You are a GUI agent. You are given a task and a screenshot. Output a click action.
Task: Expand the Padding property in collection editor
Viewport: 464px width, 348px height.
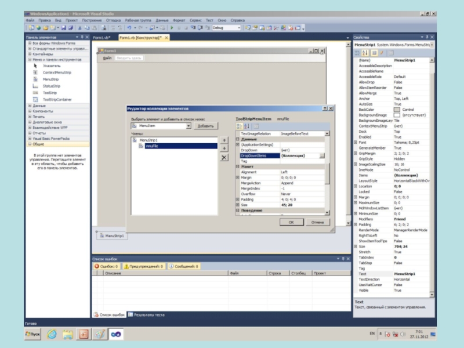point(237,199)
